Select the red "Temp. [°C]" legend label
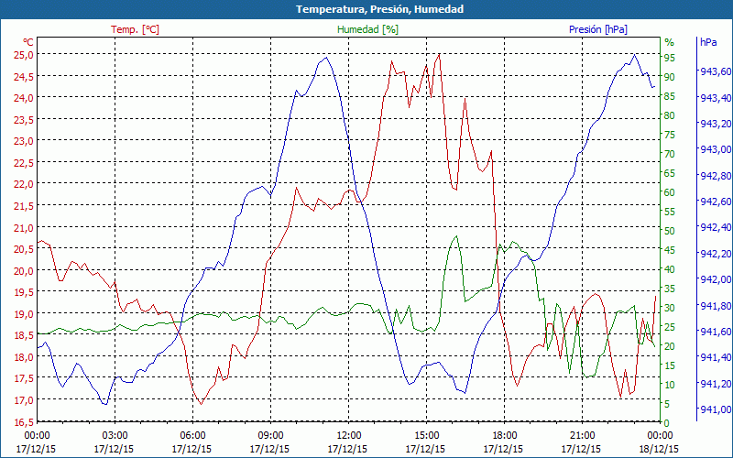 coord(135,29)
